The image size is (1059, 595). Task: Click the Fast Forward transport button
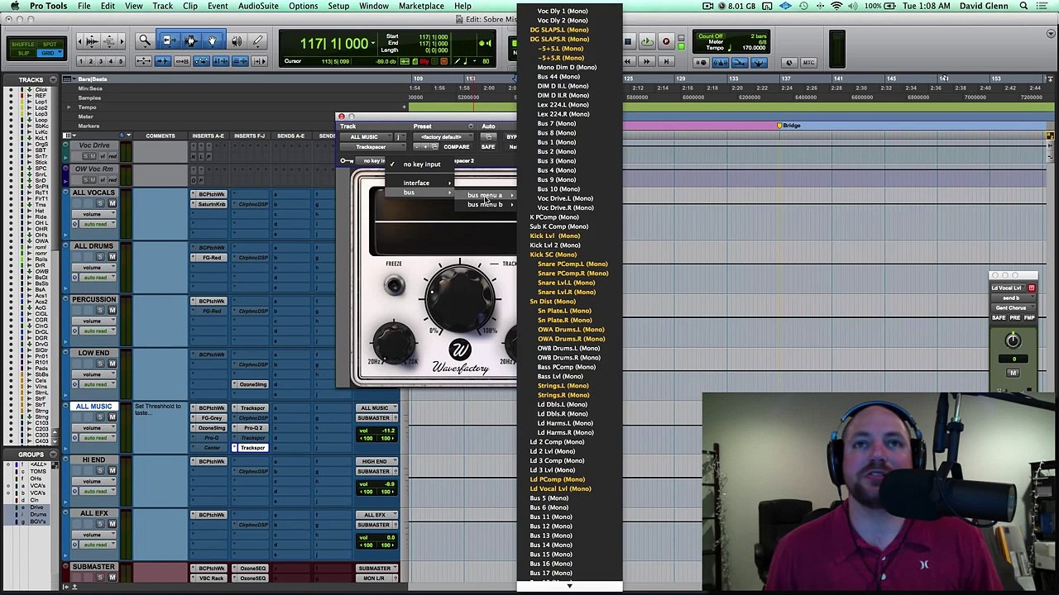[646, 62]
